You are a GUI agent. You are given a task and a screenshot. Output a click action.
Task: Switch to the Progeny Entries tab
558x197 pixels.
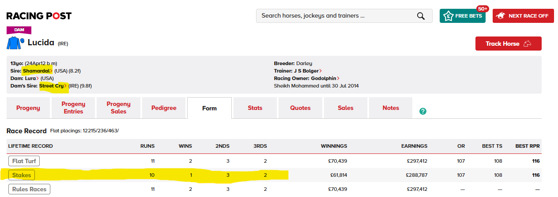tap(73, 108)
